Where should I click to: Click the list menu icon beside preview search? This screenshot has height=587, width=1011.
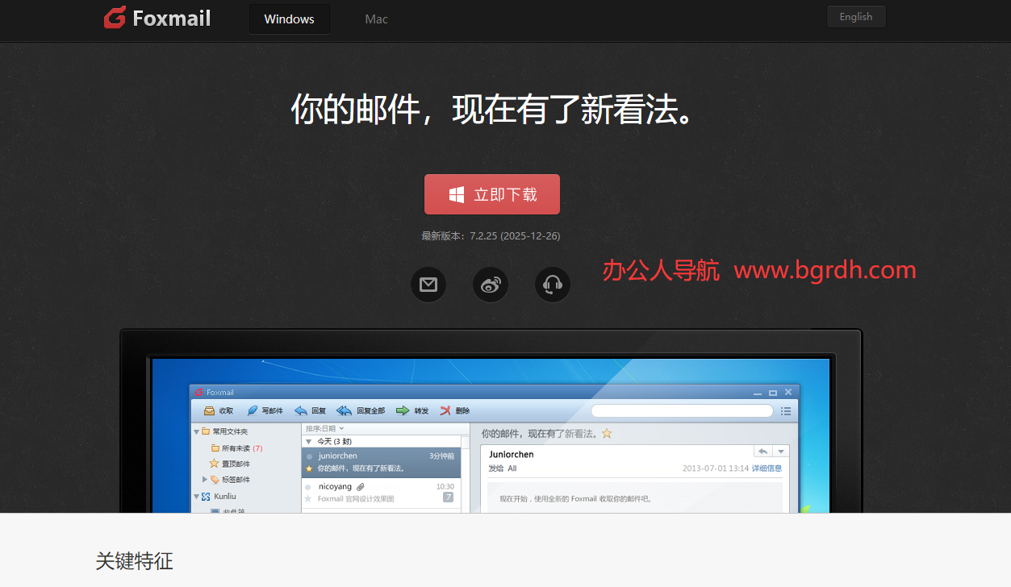[x=786, y=411]
